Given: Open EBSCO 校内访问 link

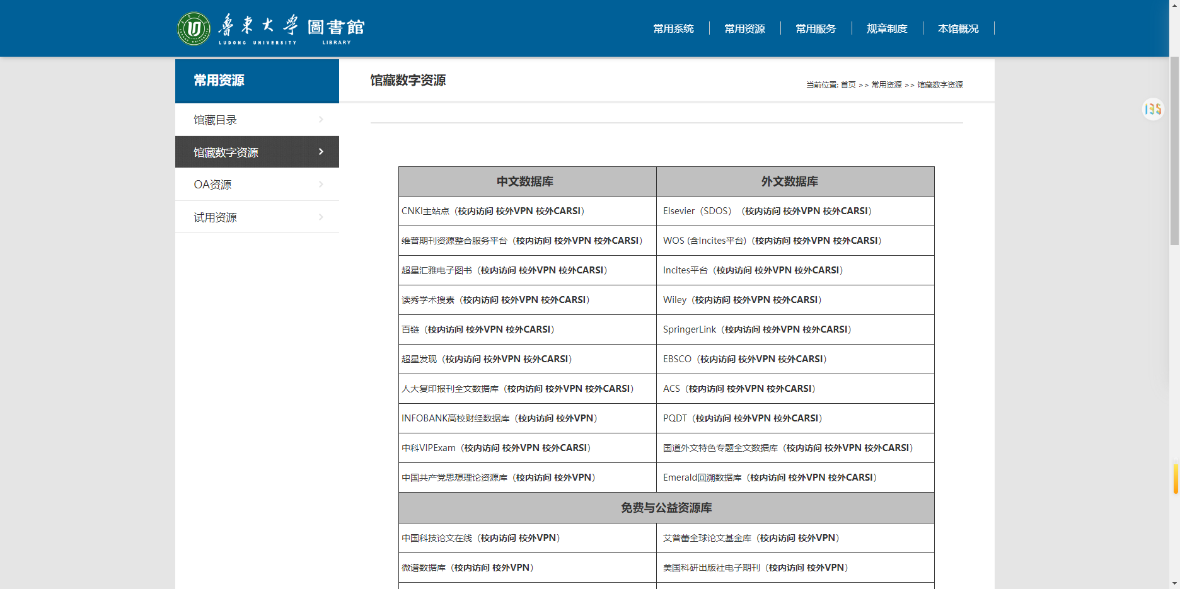Looking at the screenshot, I should 718,359.
